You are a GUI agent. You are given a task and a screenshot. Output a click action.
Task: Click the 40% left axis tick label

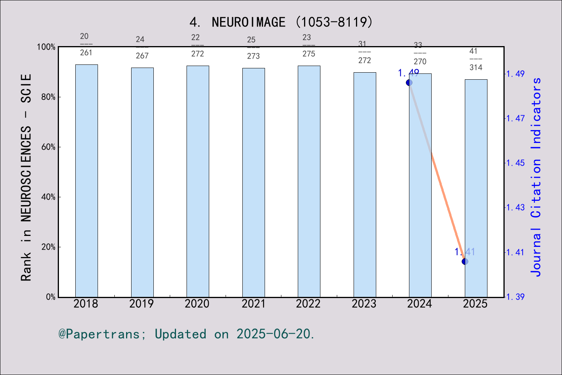pos(48,197)
